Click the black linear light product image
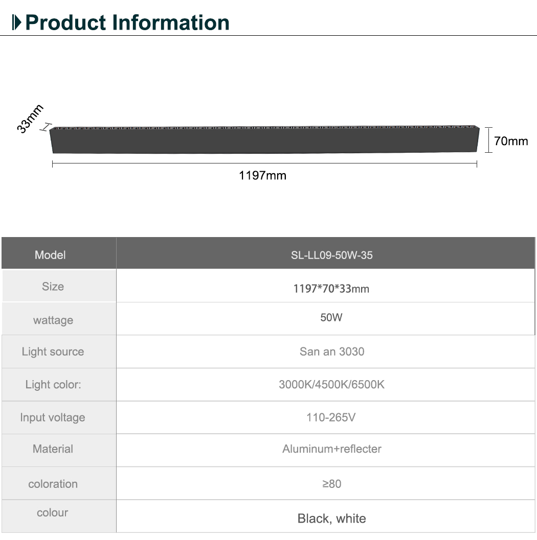The height and width of the screenshot is (540, 537). [x=264, y=139]
